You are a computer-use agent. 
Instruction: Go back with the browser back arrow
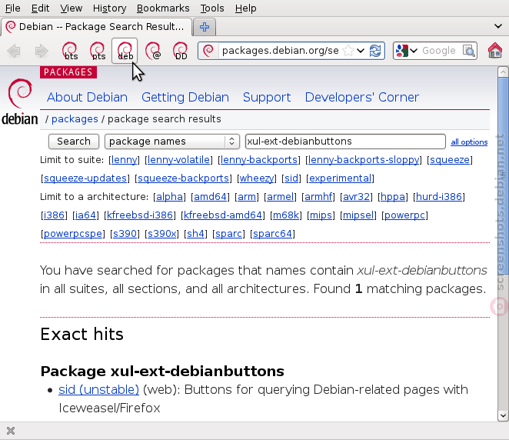14,51
